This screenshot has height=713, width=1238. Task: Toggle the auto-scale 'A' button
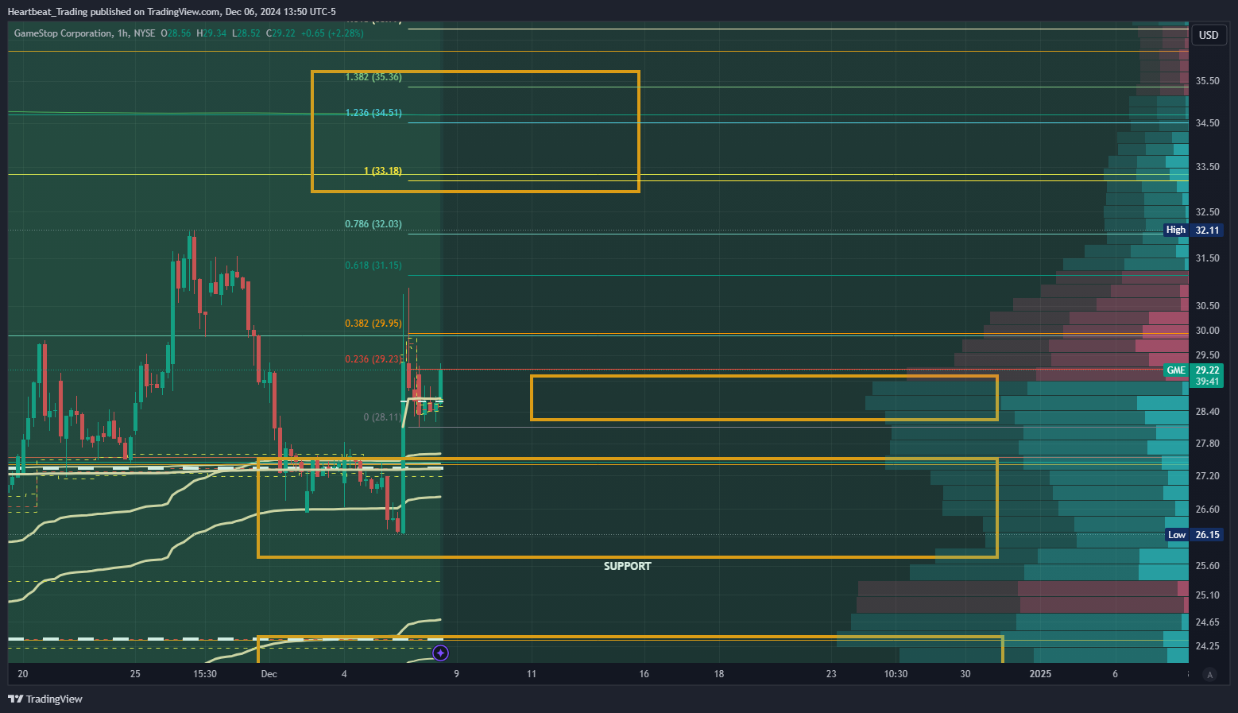tap(1210, 674)
